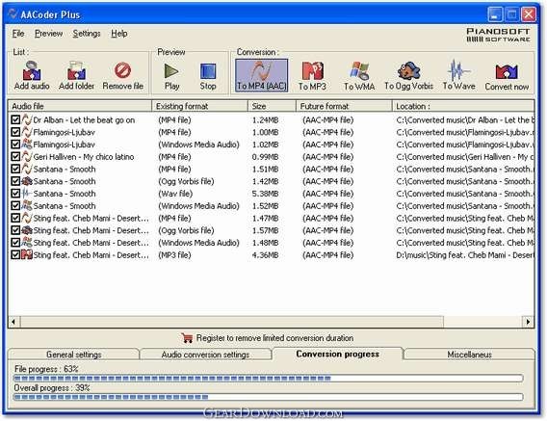Open the Preview menu
The width and height of the screenshot is (547, 421).
point(48,34)
